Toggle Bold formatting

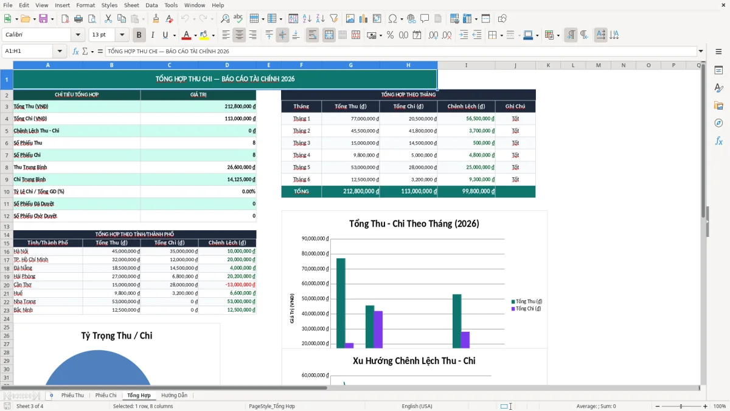(139, 35)
